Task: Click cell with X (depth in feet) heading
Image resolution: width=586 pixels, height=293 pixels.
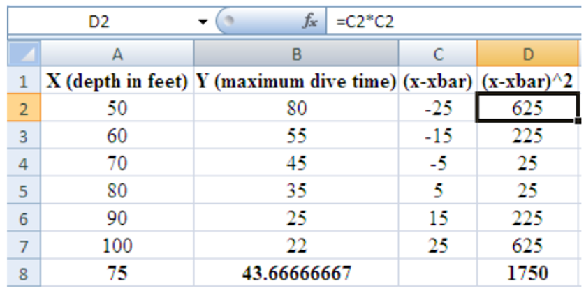Action: coord(117,81)
